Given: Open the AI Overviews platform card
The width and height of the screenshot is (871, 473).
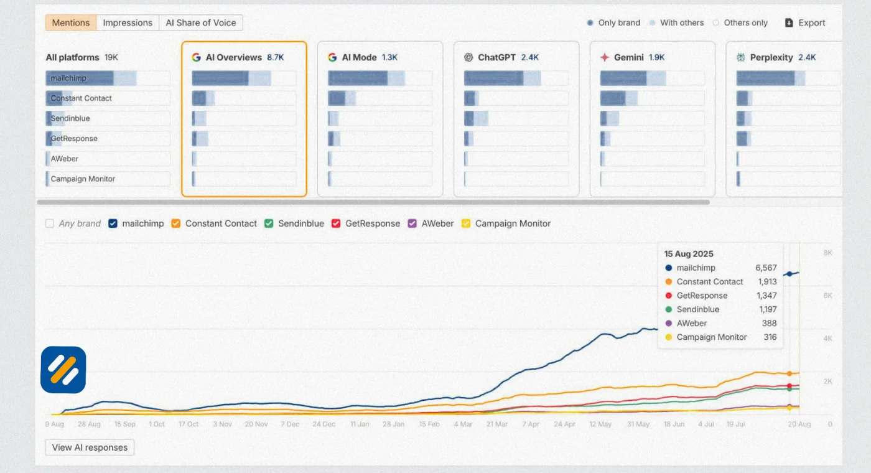Looking at the screenshot, I should 244,119.
